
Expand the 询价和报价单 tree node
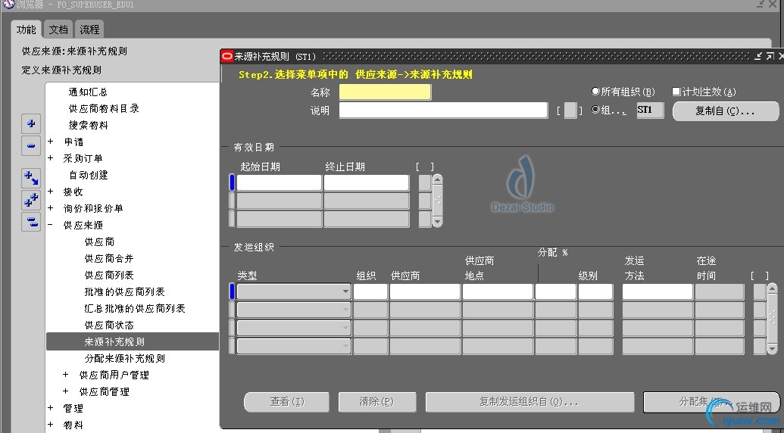pyautogui.click(x=51, y=208)
